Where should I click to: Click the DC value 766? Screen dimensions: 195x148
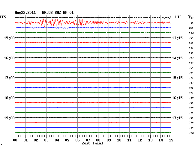pos(191,103)
